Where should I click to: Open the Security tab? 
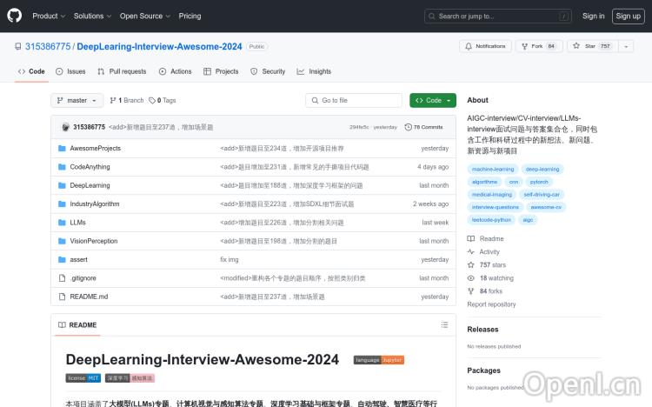click(268, 71)
